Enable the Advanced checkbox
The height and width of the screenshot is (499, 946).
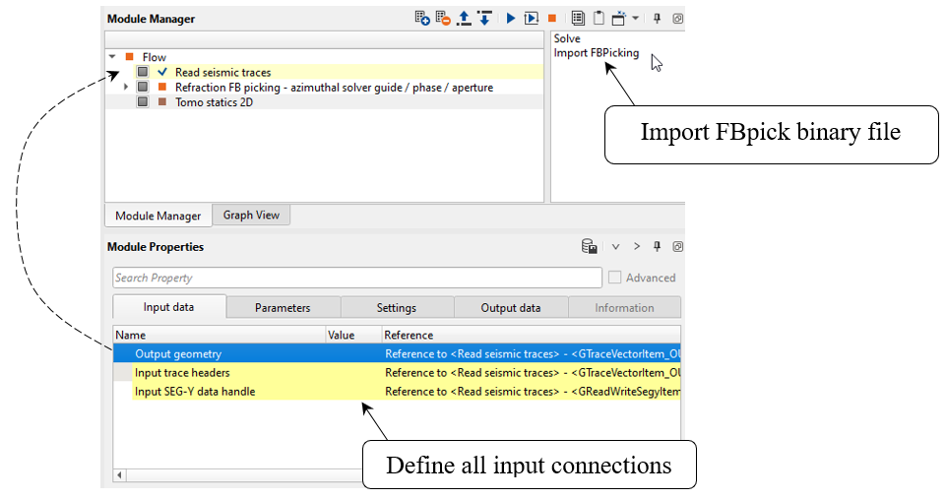615,278
